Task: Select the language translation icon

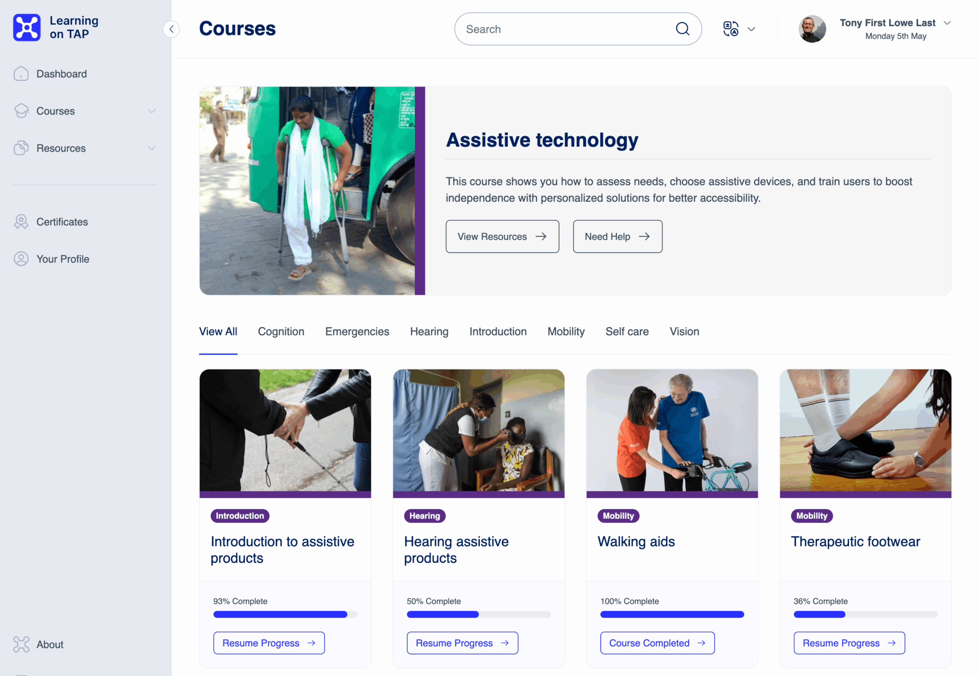Action: coord(732,29)
